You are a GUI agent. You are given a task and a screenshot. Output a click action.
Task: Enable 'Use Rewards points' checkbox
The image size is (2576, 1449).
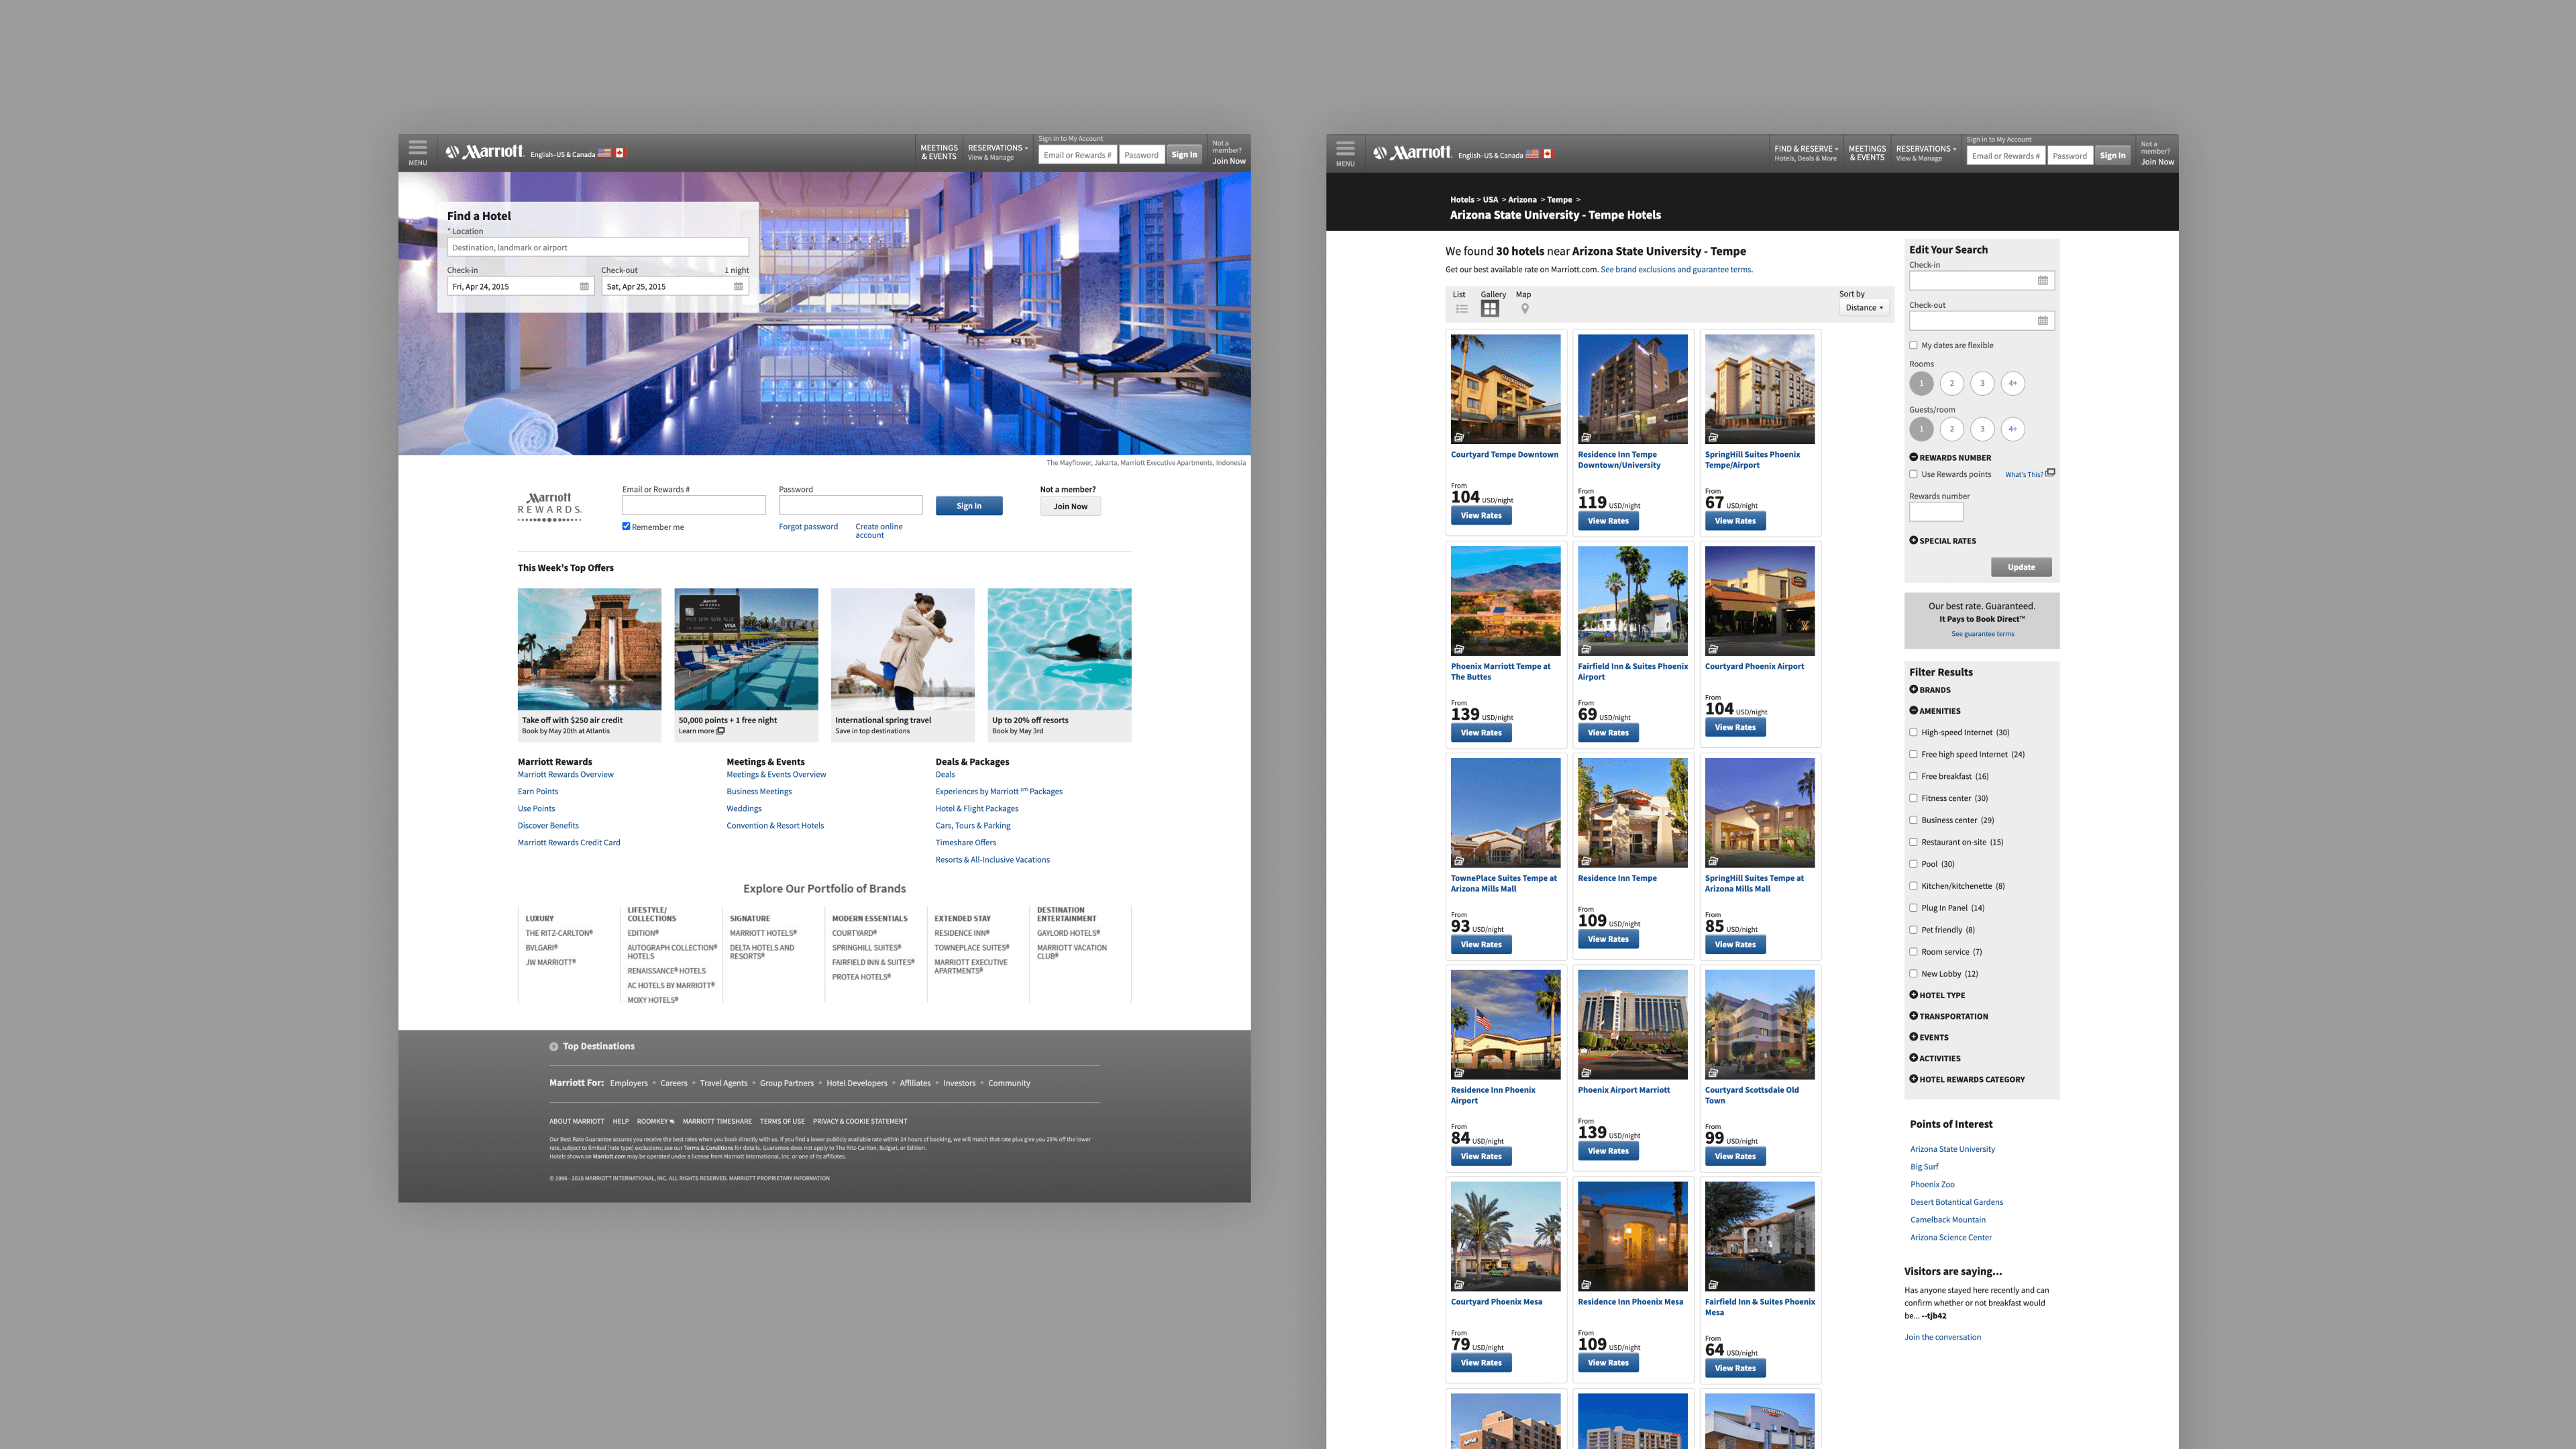(1913, 475)
